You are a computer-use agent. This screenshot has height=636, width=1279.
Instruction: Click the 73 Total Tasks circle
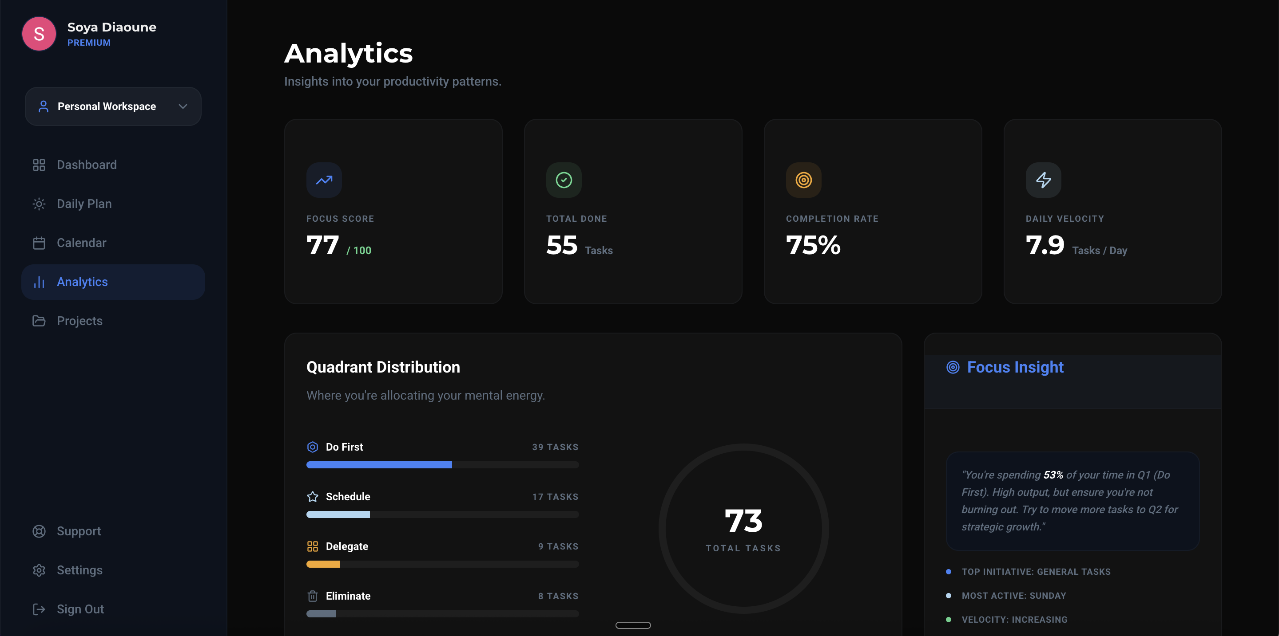click(743, 528)
